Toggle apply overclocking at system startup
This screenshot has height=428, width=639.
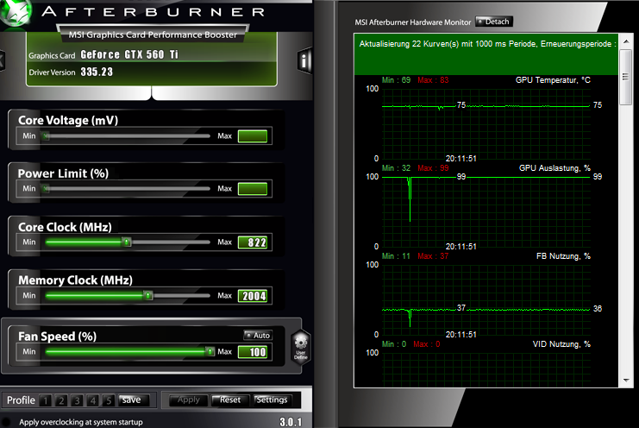(8, 422)
